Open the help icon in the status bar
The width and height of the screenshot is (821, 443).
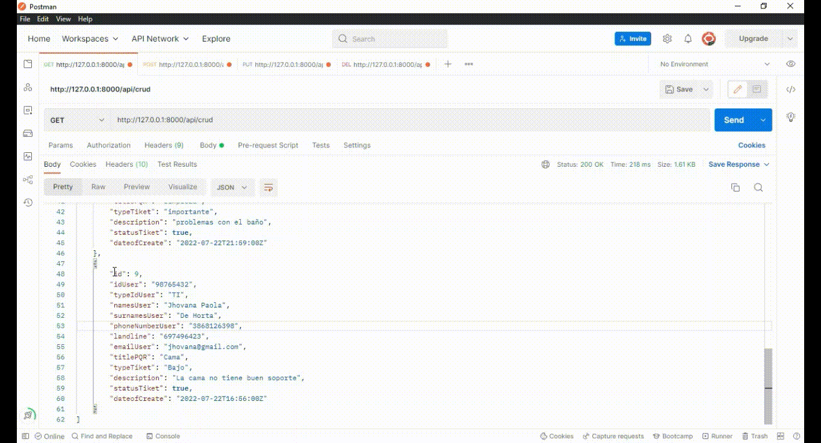[x=797, y=436]
